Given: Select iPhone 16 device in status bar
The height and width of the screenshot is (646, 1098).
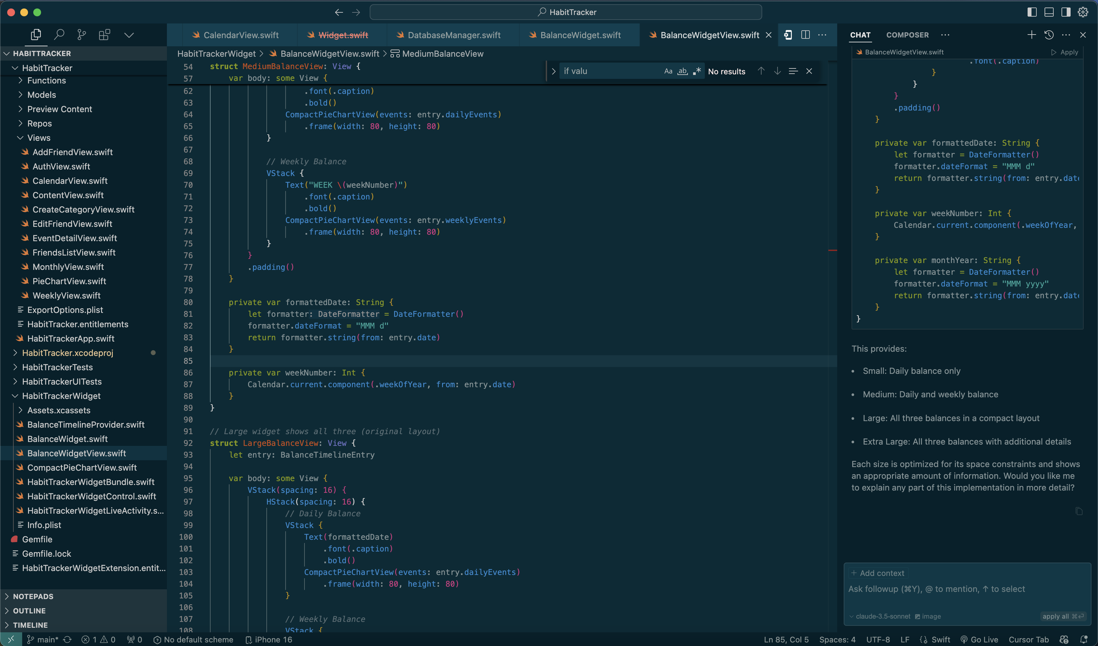Looking at the screenshot, I should tap(269, 639).
